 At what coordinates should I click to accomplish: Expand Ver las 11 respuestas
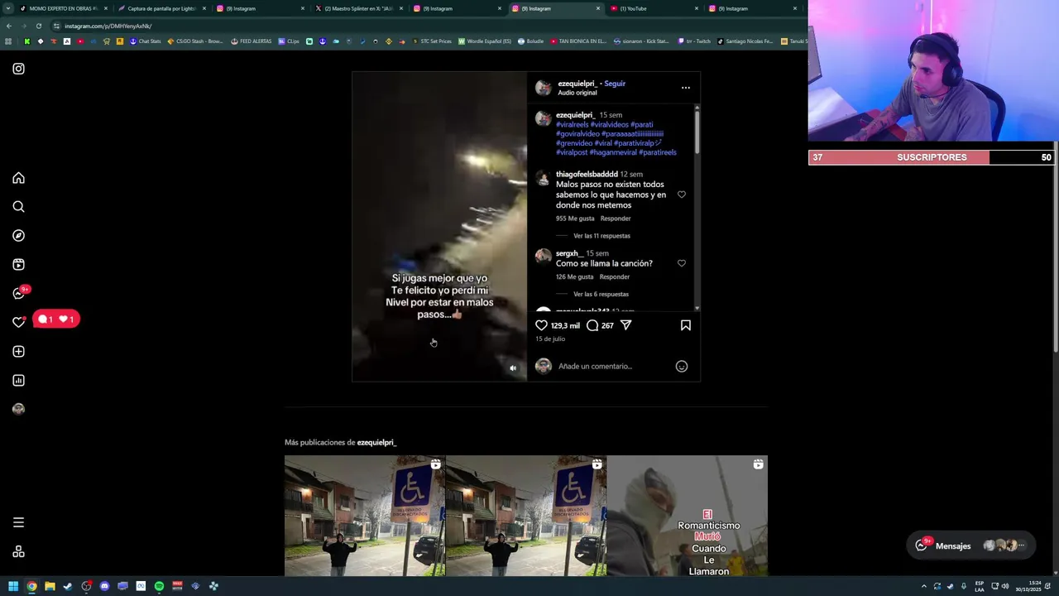coord(601,236)
